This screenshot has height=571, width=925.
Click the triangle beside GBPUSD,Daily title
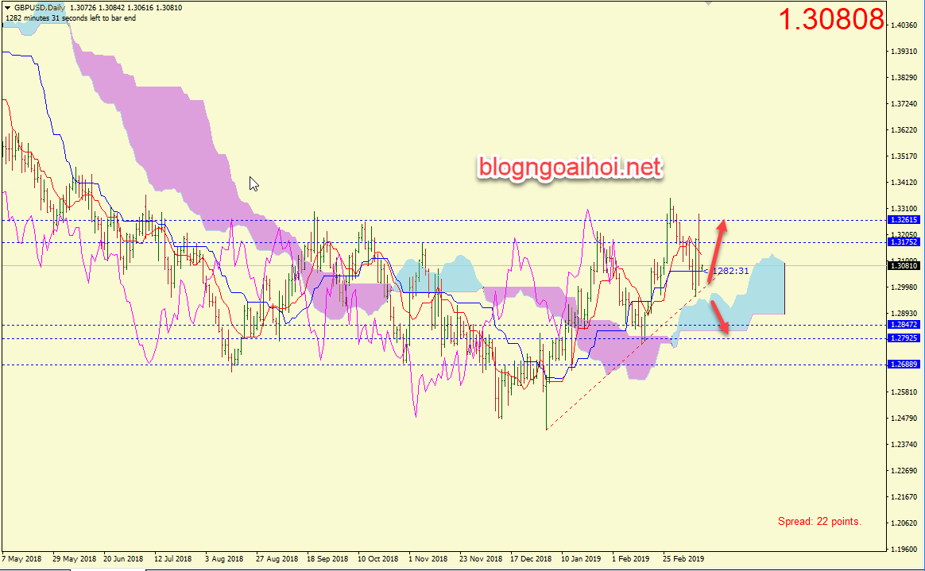coord(7,8)
